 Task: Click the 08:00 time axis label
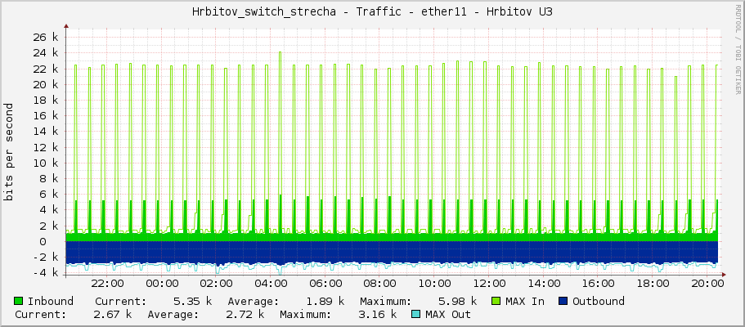click(380, 284)
